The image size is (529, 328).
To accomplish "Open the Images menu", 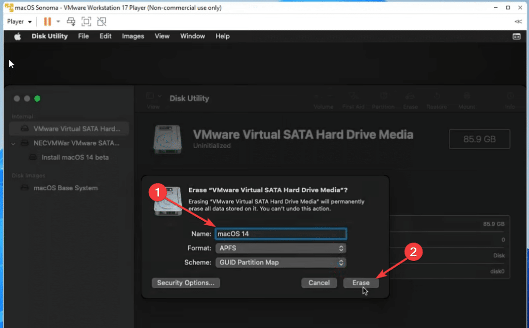I will [x=133, y=36].
